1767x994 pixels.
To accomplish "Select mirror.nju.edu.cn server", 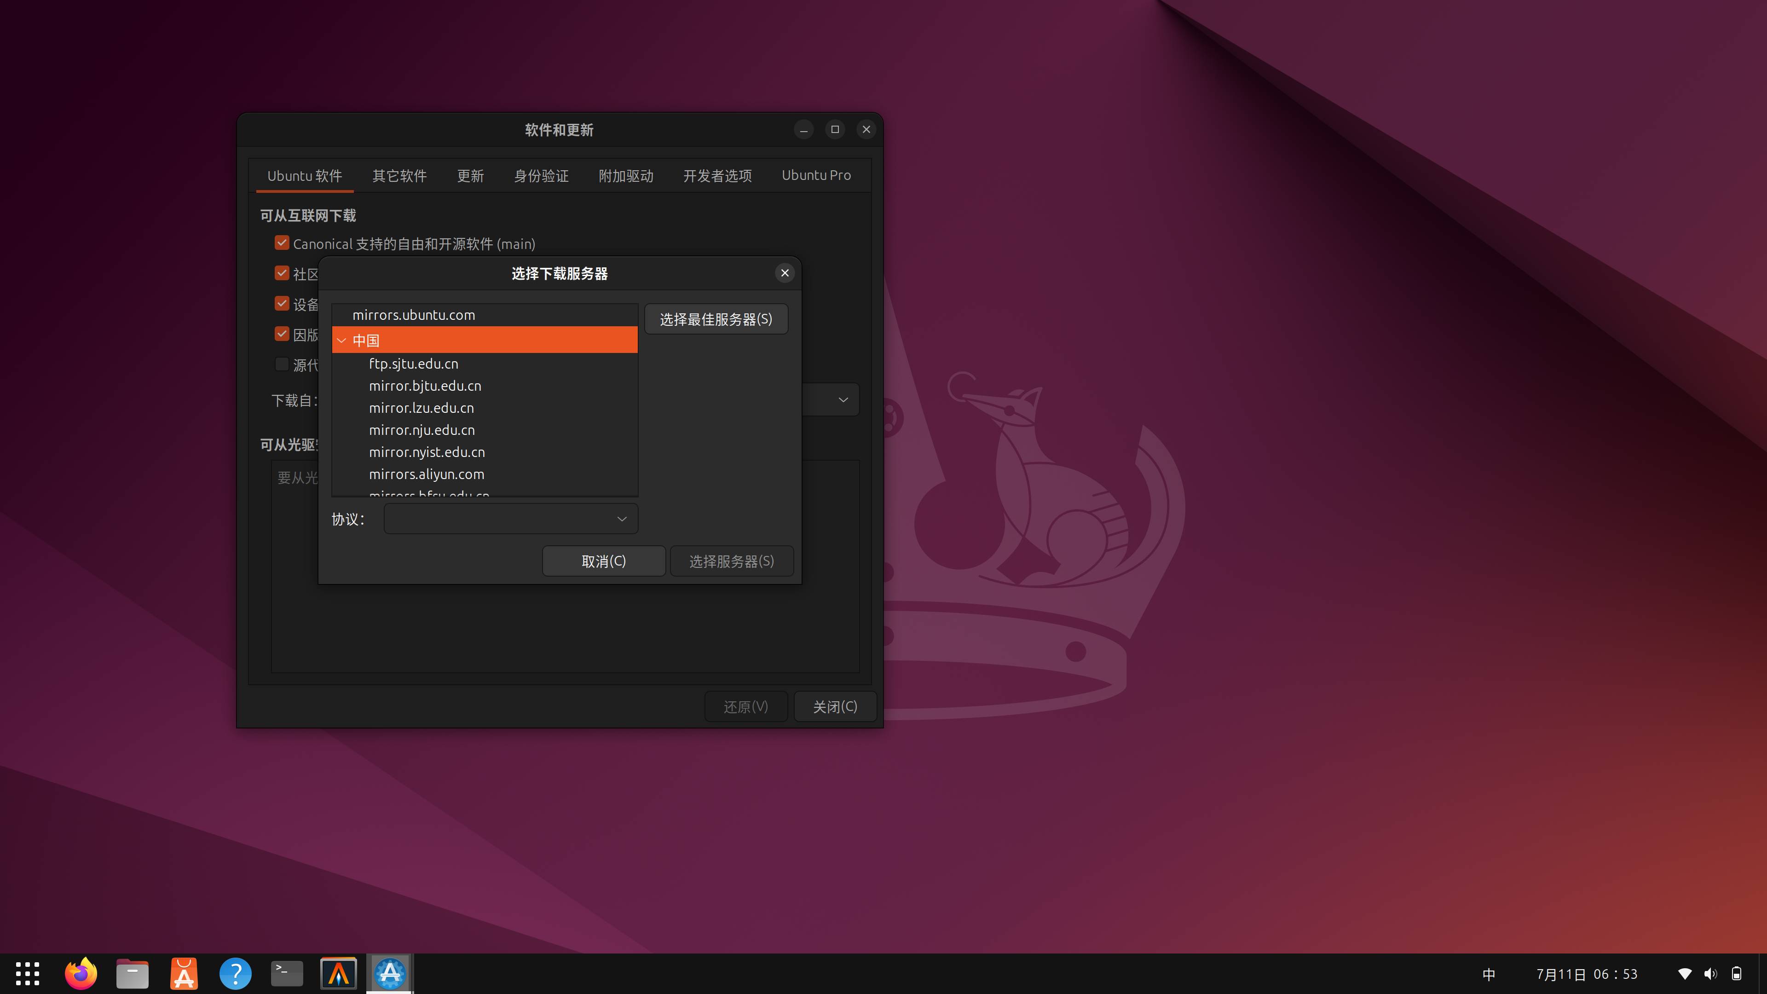I will (485, 430).
